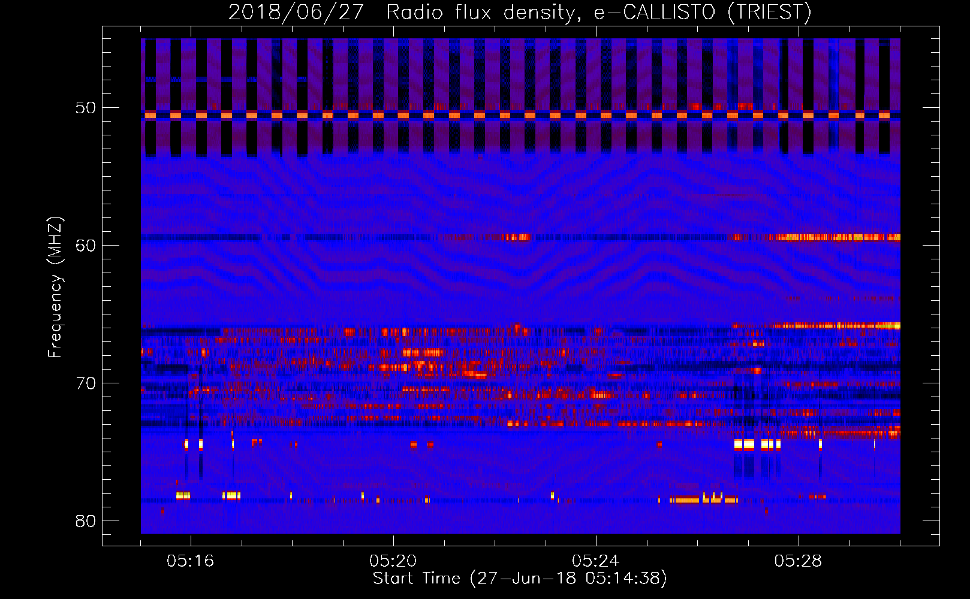
Task: Click the time tick label '05:28'
Action: coord(799,561)
